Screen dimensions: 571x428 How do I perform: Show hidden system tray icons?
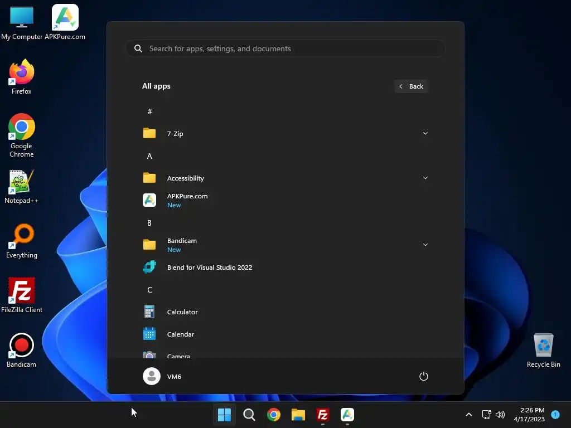469,415
